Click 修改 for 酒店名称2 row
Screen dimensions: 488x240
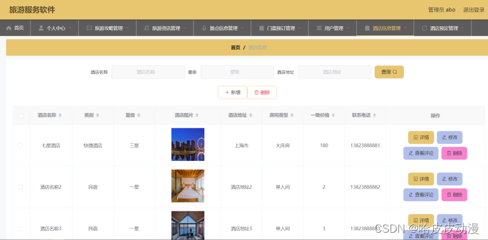(450, 179)
